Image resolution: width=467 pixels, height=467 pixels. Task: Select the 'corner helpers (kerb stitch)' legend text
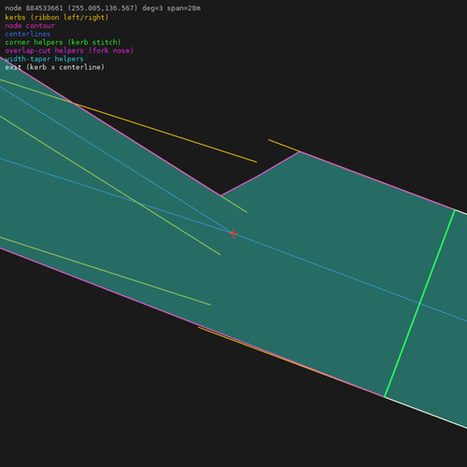pos(63,42)
